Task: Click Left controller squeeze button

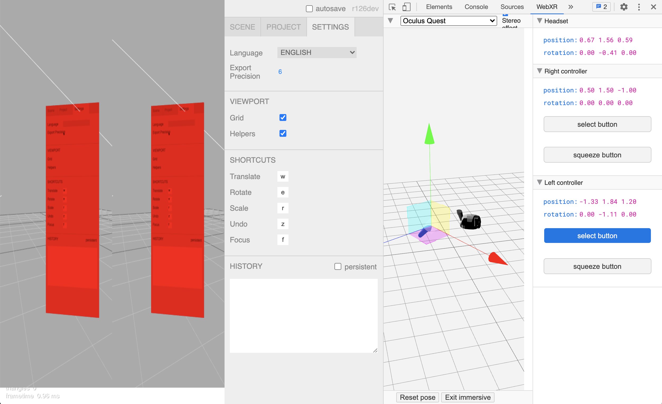Action: click(597, 266)
